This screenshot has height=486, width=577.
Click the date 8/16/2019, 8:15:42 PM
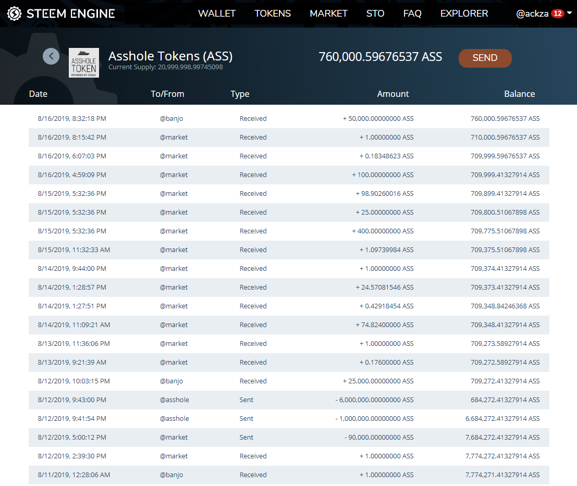pos(72,137)
